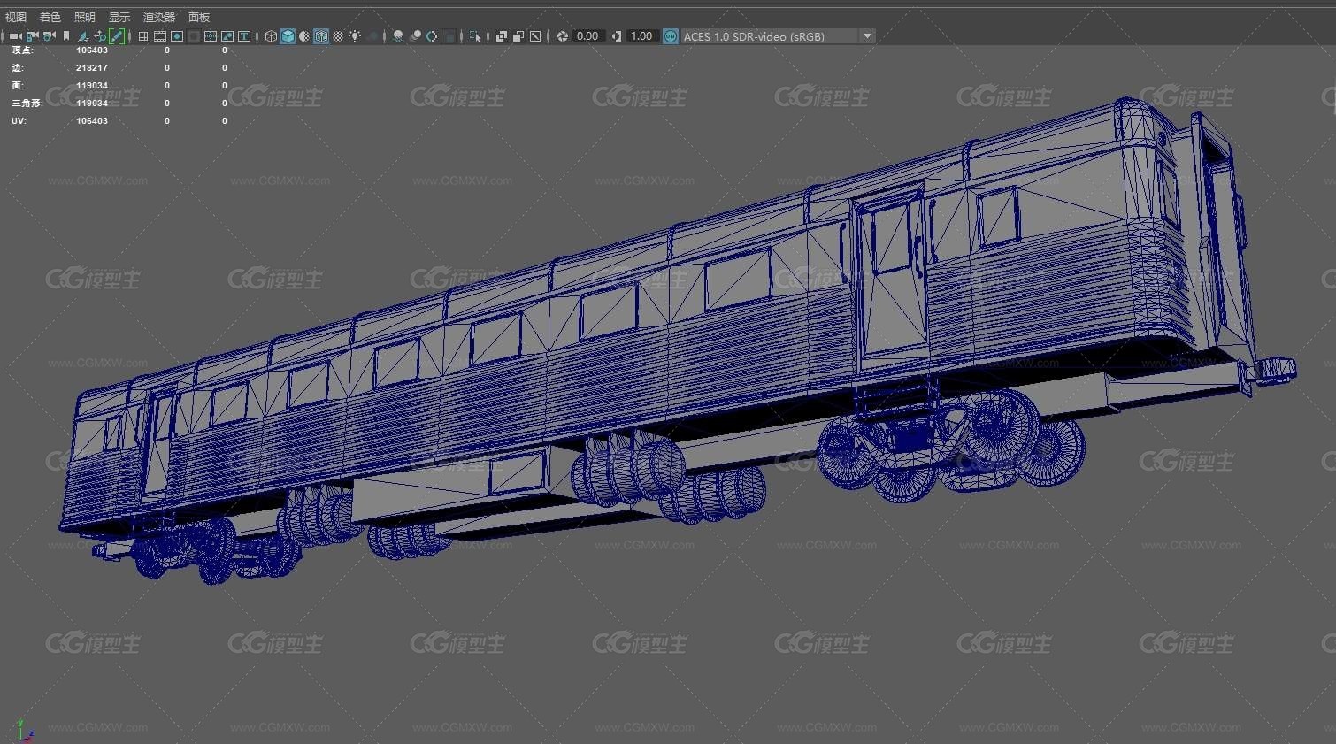1336x744 pixels.
Task: Click the X-Ray Joints icon
Action: point(535,36)
